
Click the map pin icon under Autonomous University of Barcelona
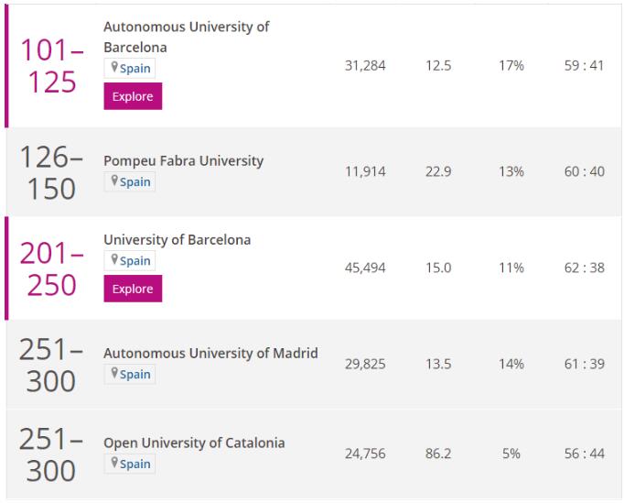[114, 68]
